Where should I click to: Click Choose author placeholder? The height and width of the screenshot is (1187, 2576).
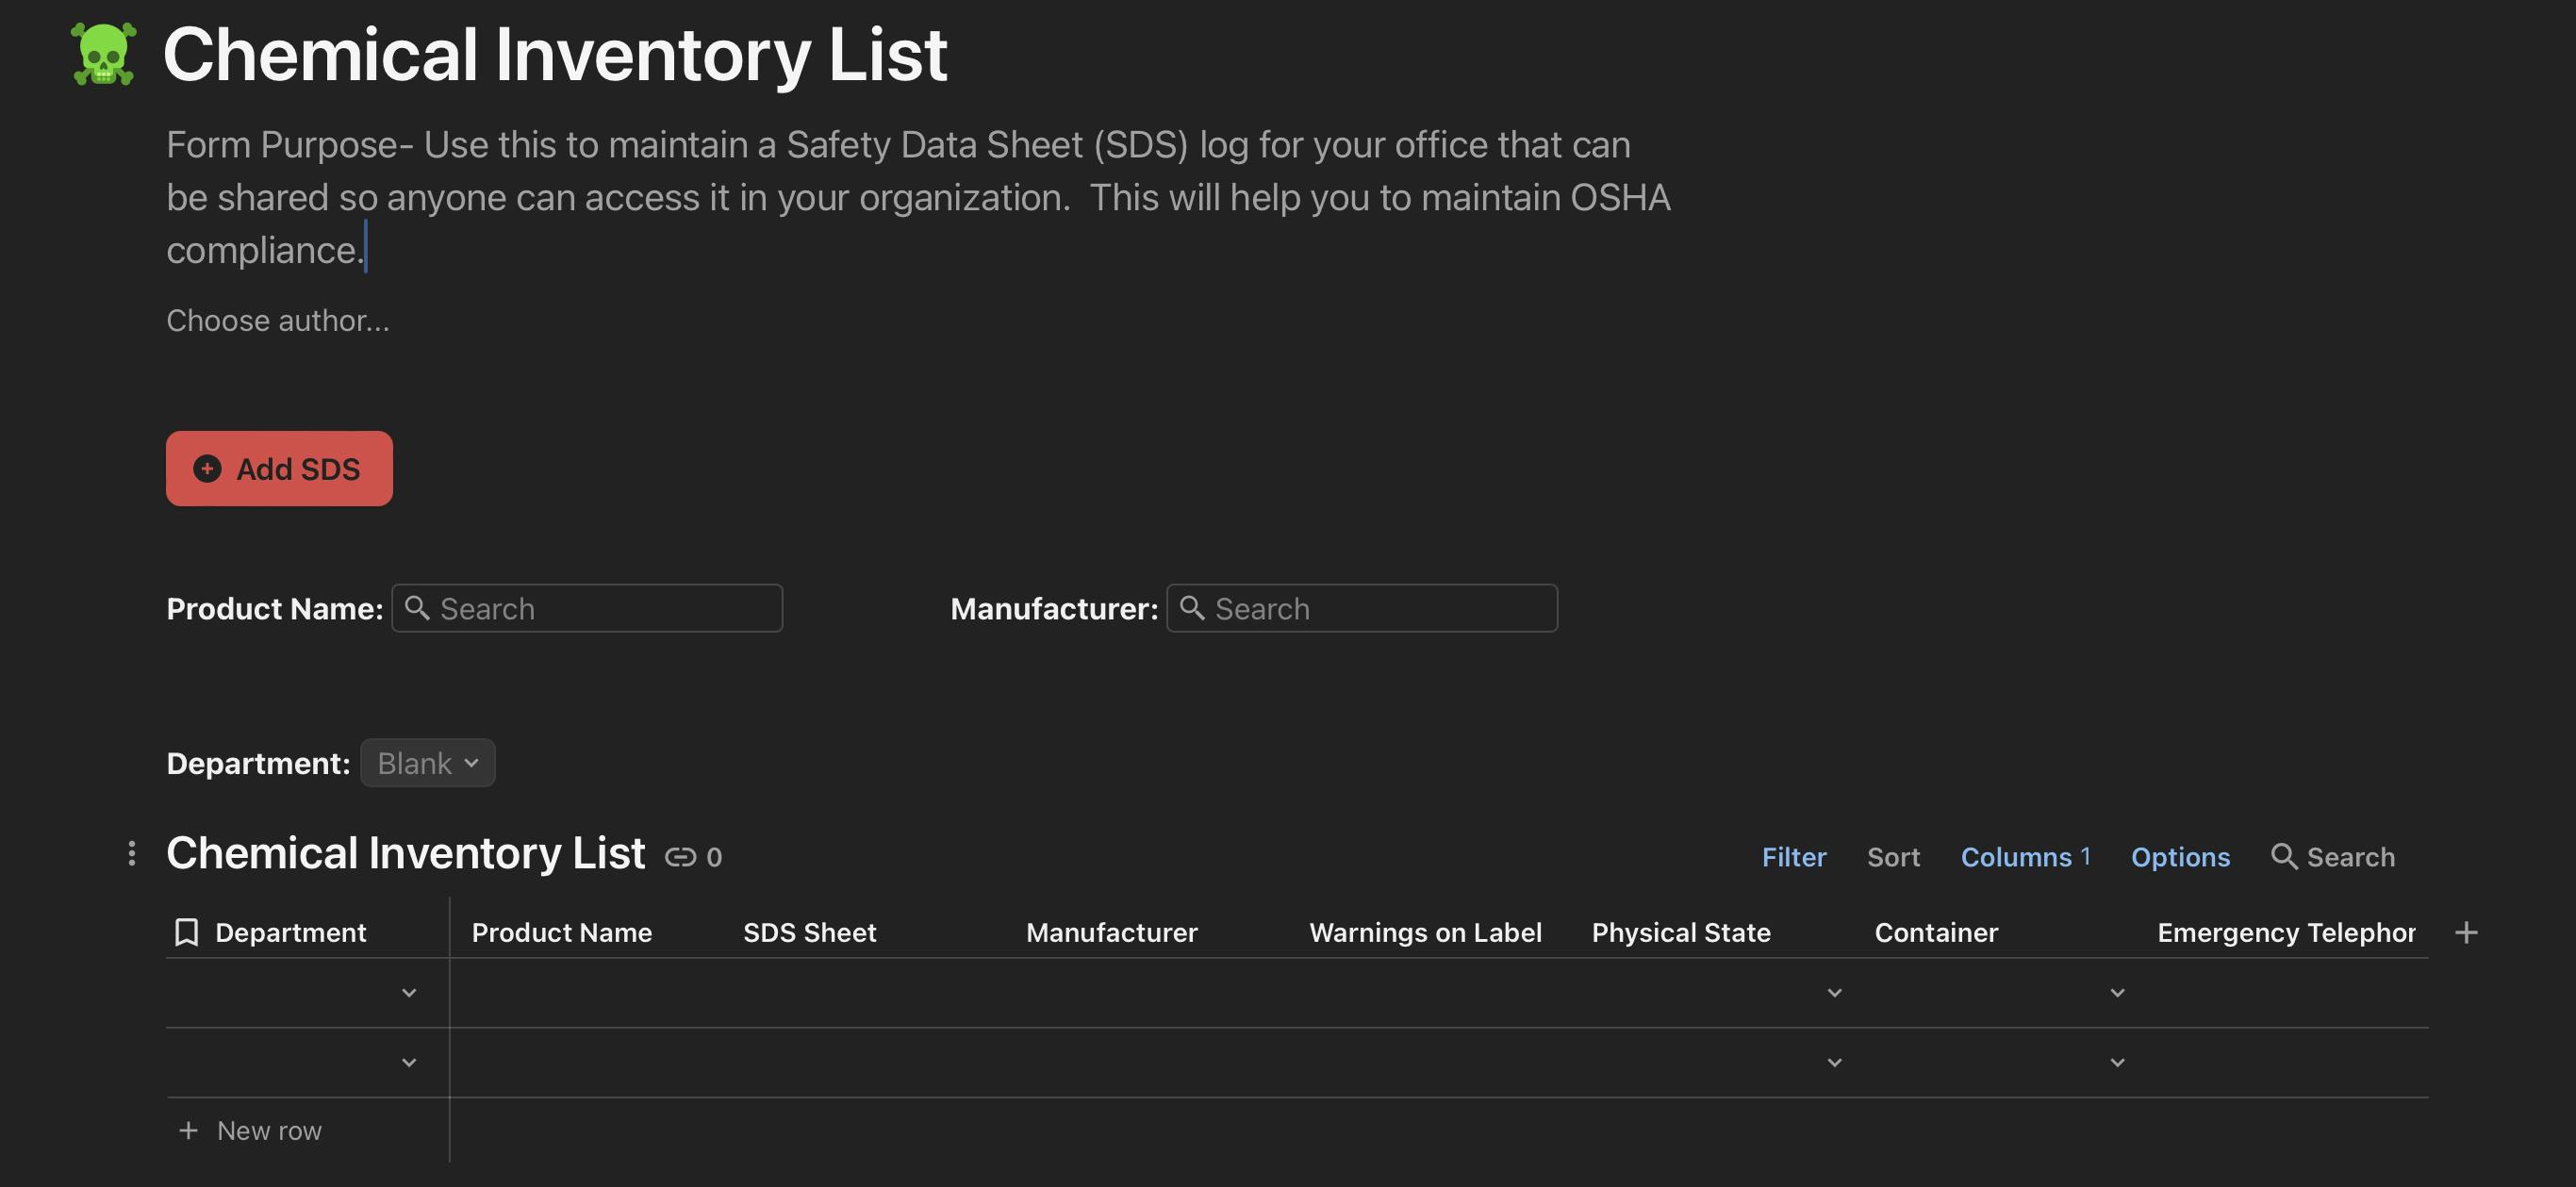click(x=278, y=320)
